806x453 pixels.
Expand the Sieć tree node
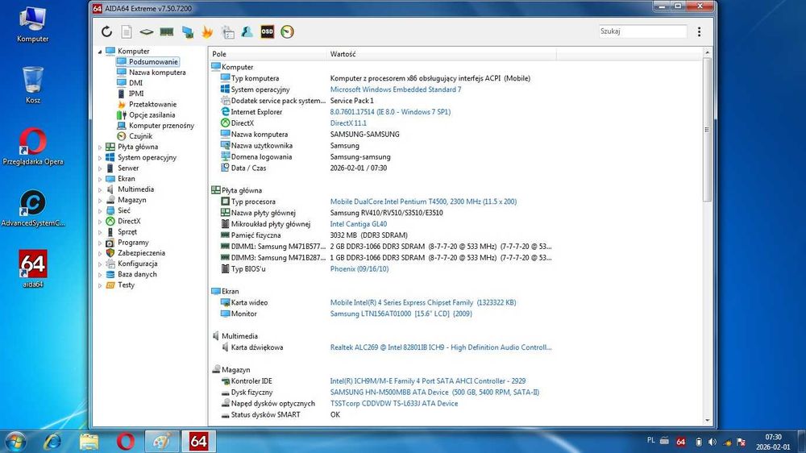click(x=100, y=211)
